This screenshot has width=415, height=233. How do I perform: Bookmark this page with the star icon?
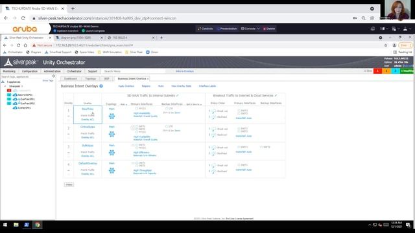click(386, 45)
